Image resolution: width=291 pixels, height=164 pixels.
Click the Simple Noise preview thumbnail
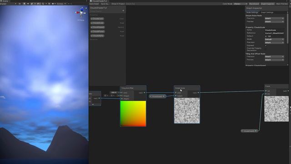(x=187, y=111)
